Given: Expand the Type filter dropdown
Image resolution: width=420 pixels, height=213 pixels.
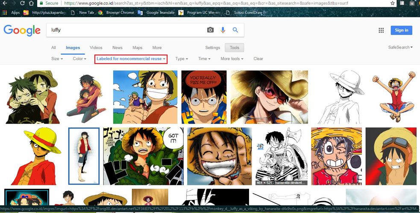Looking at the screenshot, I should tap(182, 59).
